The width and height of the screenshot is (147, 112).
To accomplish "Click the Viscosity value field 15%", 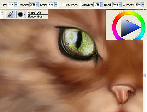I will (x=97, y=5).
